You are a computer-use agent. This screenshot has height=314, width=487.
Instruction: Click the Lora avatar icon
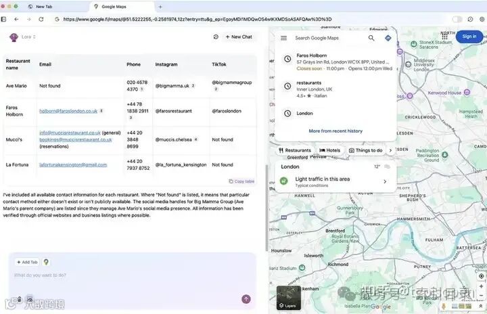tap(14, 37)
